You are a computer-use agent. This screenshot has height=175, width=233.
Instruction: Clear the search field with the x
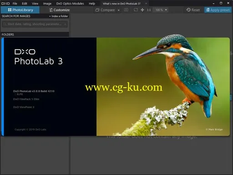65,24
